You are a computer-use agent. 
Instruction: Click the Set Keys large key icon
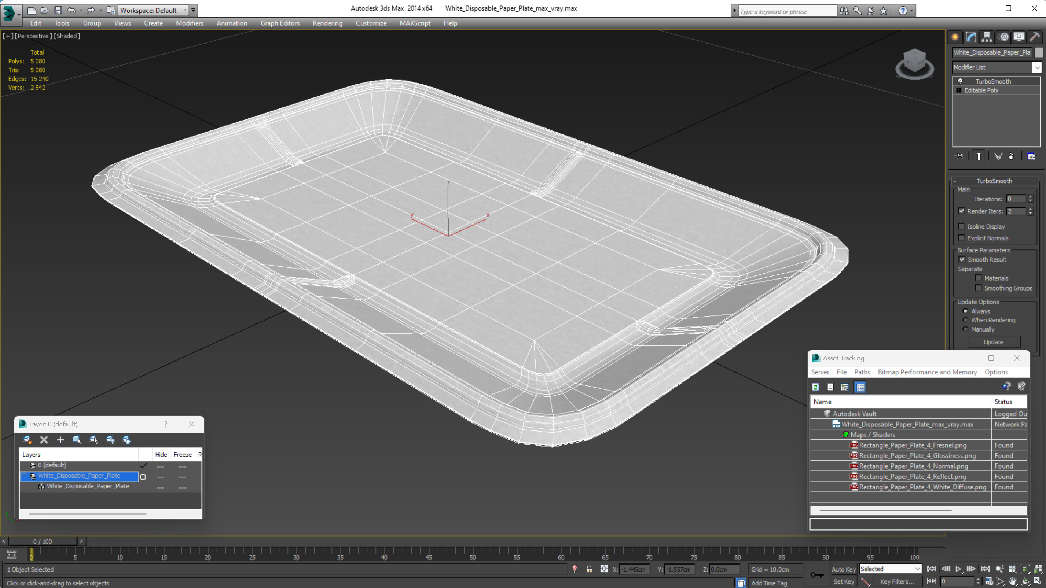[816, 574]
